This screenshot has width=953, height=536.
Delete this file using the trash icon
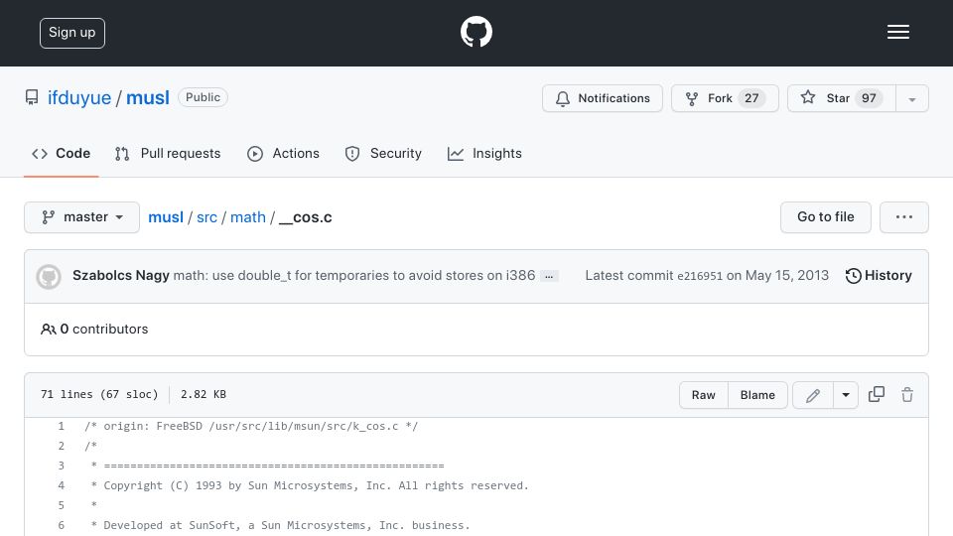coord(906,394)
